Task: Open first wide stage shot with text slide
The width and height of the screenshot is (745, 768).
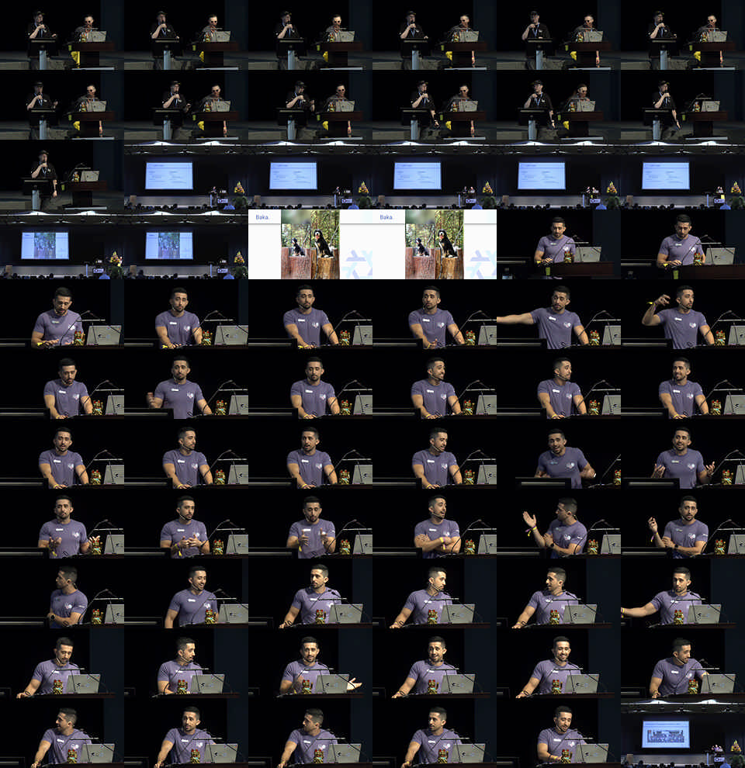Action: click(186, 175)
